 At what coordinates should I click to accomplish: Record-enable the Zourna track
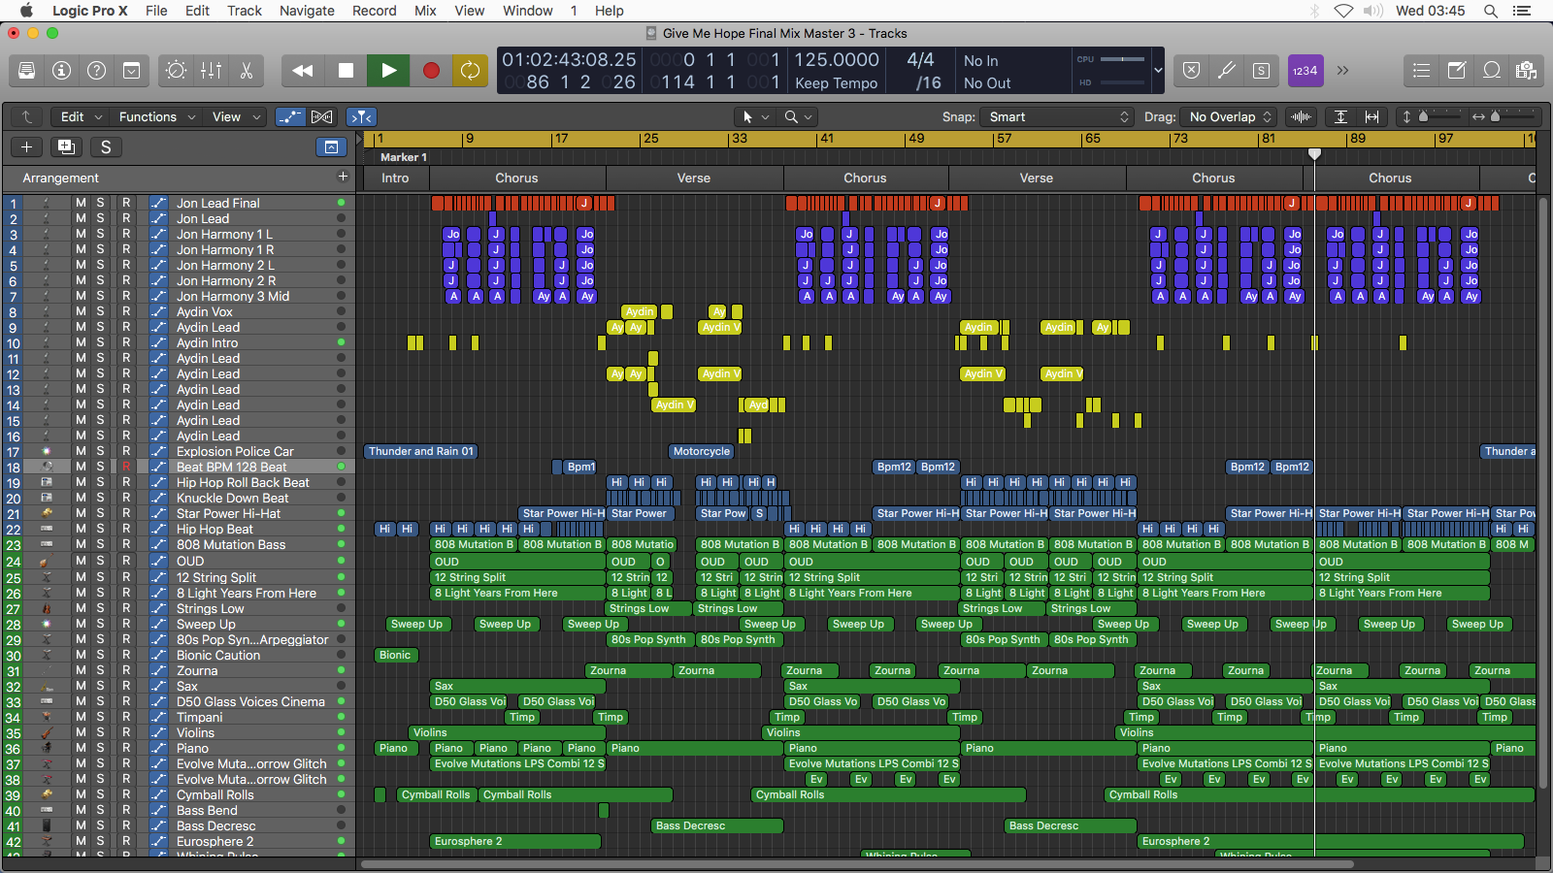pyautogui.click(x=126, y=670)
